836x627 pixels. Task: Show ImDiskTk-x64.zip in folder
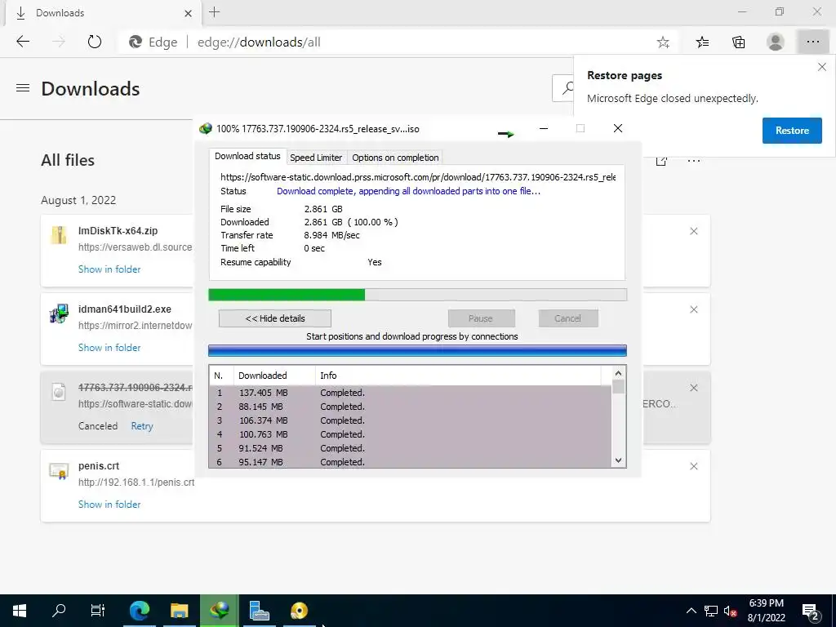point(109,269)
